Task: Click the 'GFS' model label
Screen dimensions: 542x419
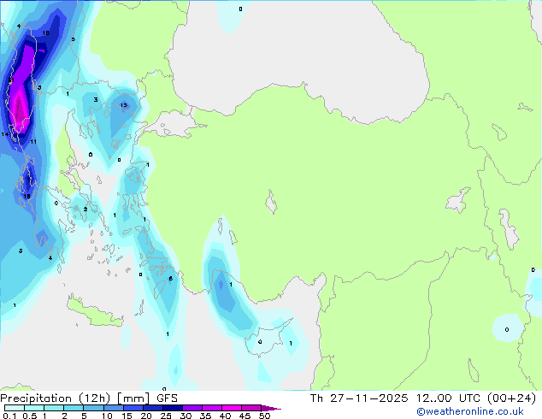Action: coord(167,398)
